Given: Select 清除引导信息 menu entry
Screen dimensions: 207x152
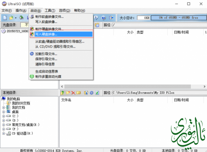Looking at the screenshot, I should coord(61,64).
